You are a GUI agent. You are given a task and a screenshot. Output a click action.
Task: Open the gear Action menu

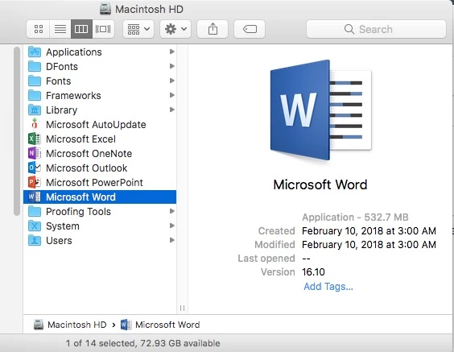[175, 29]
